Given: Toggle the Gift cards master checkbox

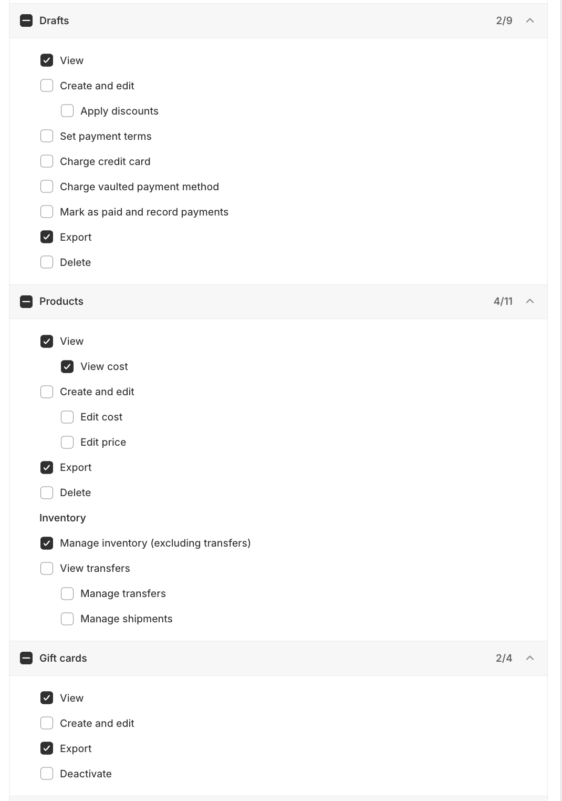Looking at the screenshot, I should 26,658.
